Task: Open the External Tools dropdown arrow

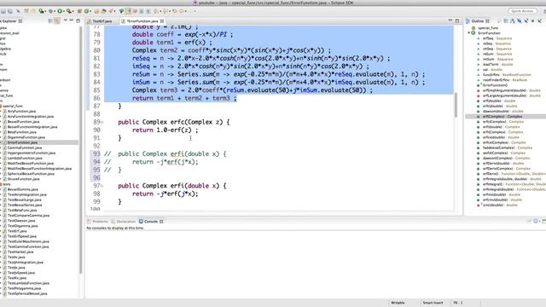Action: click(73, 11)
